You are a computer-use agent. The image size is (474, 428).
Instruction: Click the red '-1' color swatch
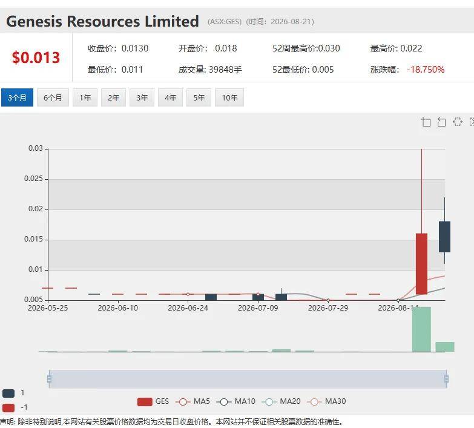(8, 408)
